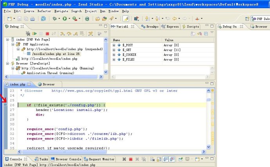Open the Refactor menu

pyautogui.click(x=44, y=11)
